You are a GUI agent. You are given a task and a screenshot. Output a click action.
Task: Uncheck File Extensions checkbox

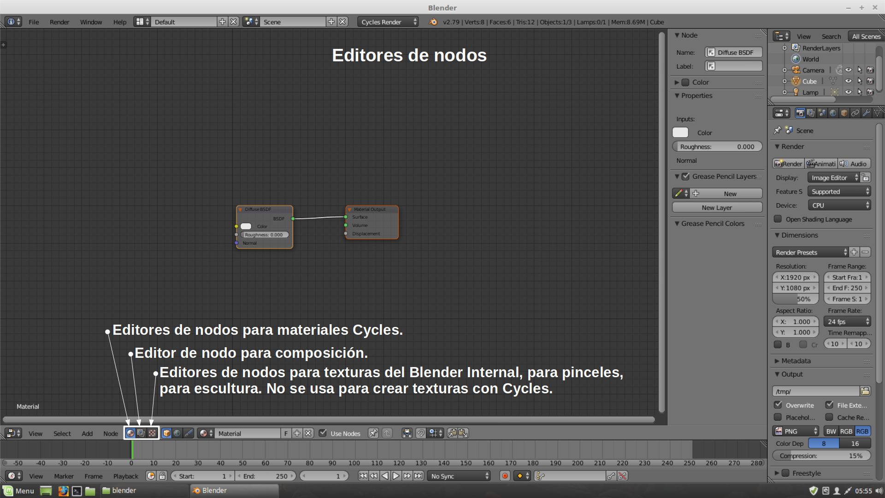(829, 405)
